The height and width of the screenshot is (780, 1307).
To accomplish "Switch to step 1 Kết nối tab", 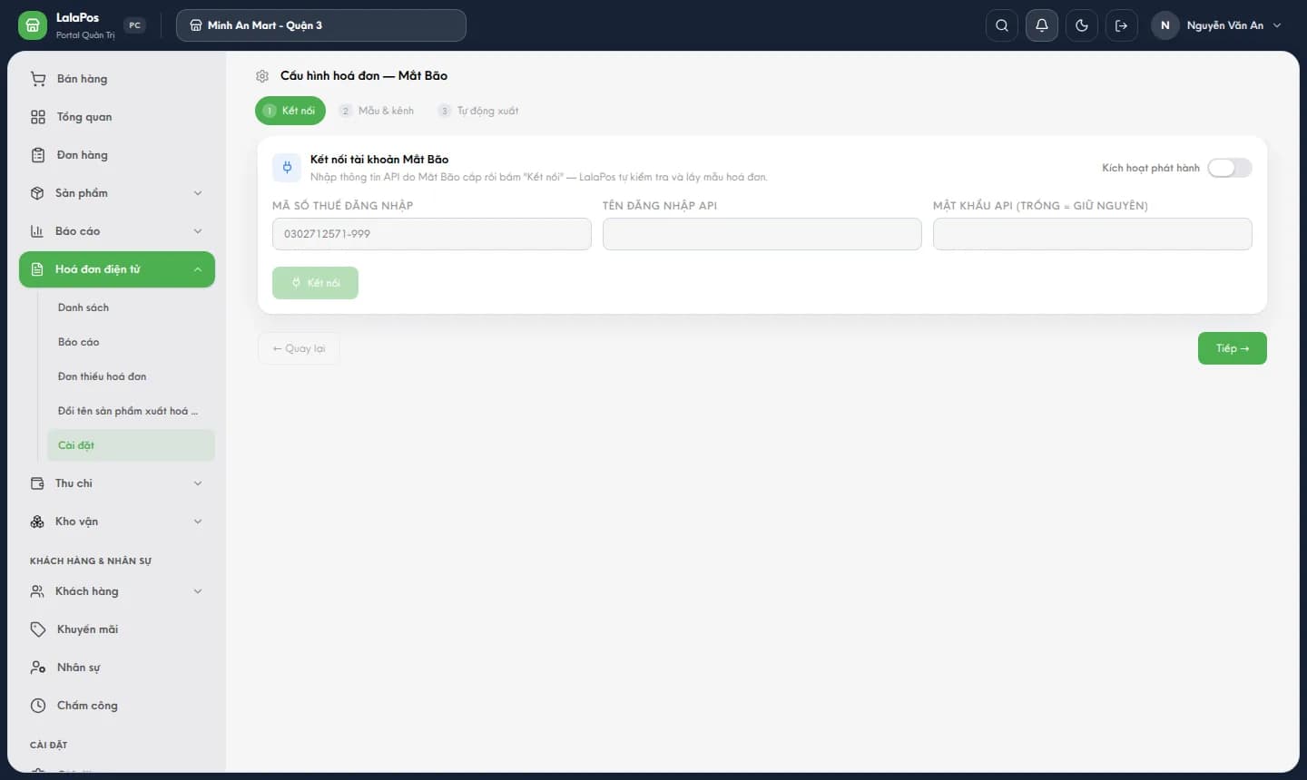I will (x=290, y=111).
